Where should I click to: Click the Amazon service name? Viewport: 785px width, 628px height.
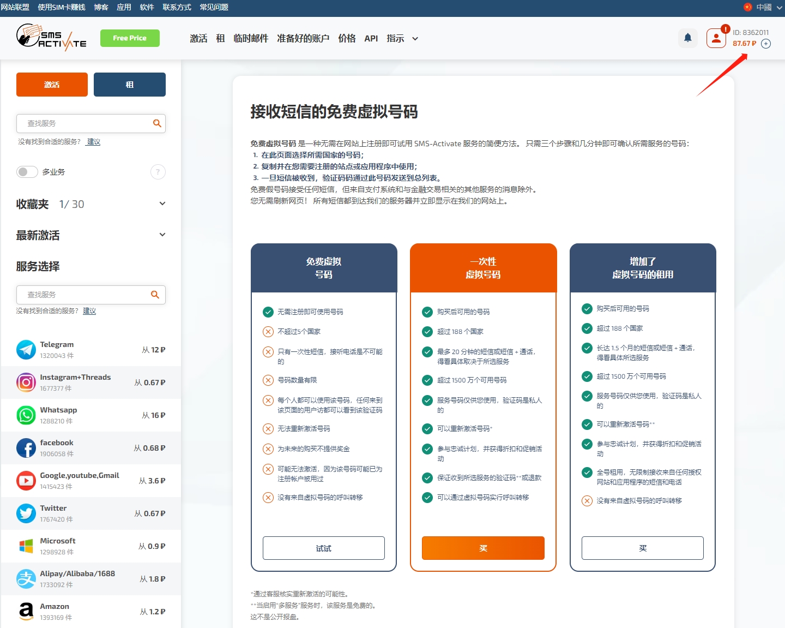(55, 606)
